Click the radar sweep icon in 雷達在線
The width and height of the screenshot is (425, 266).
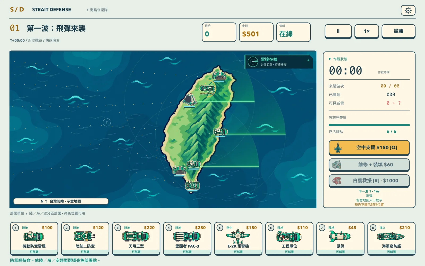click(253, 62)
